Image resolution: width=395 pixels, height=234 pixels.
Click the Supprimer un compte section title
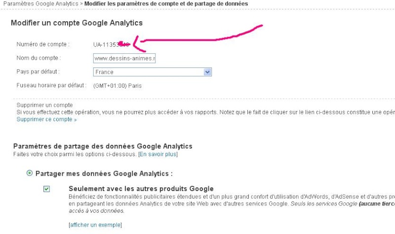point(44,105)
